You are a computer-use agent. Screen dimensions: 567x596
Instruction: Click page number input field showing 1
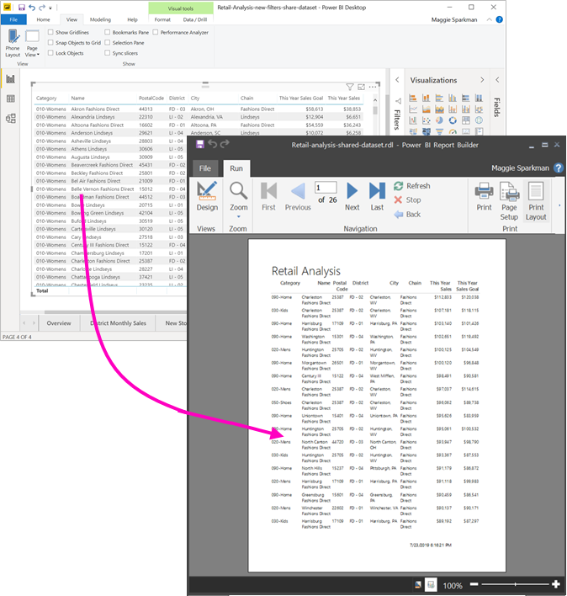click(x=326, y=188)
